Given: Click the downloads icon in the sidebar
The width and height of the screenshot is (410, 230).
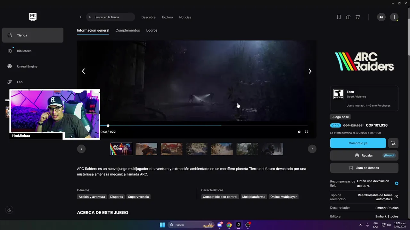Looking at the screenshot, I should coord(9,210).
